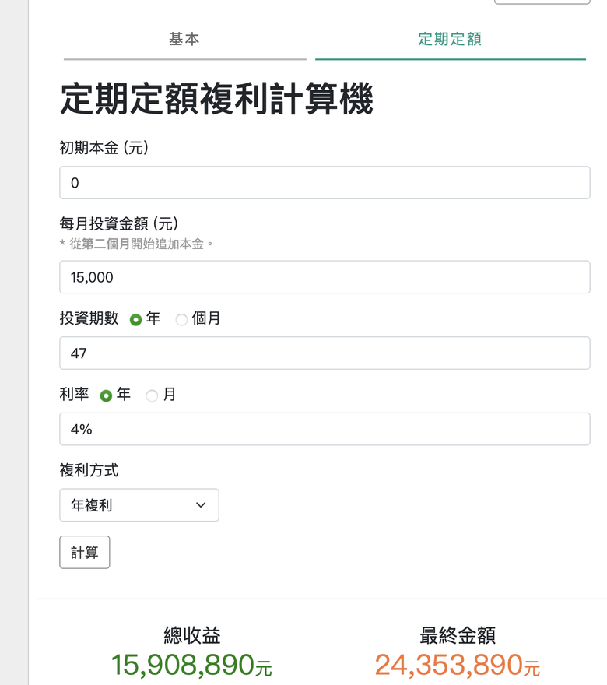Click the 總收益 amount 15,908,890元
Viewport: 607px width, 685px height.
point(191,665)
